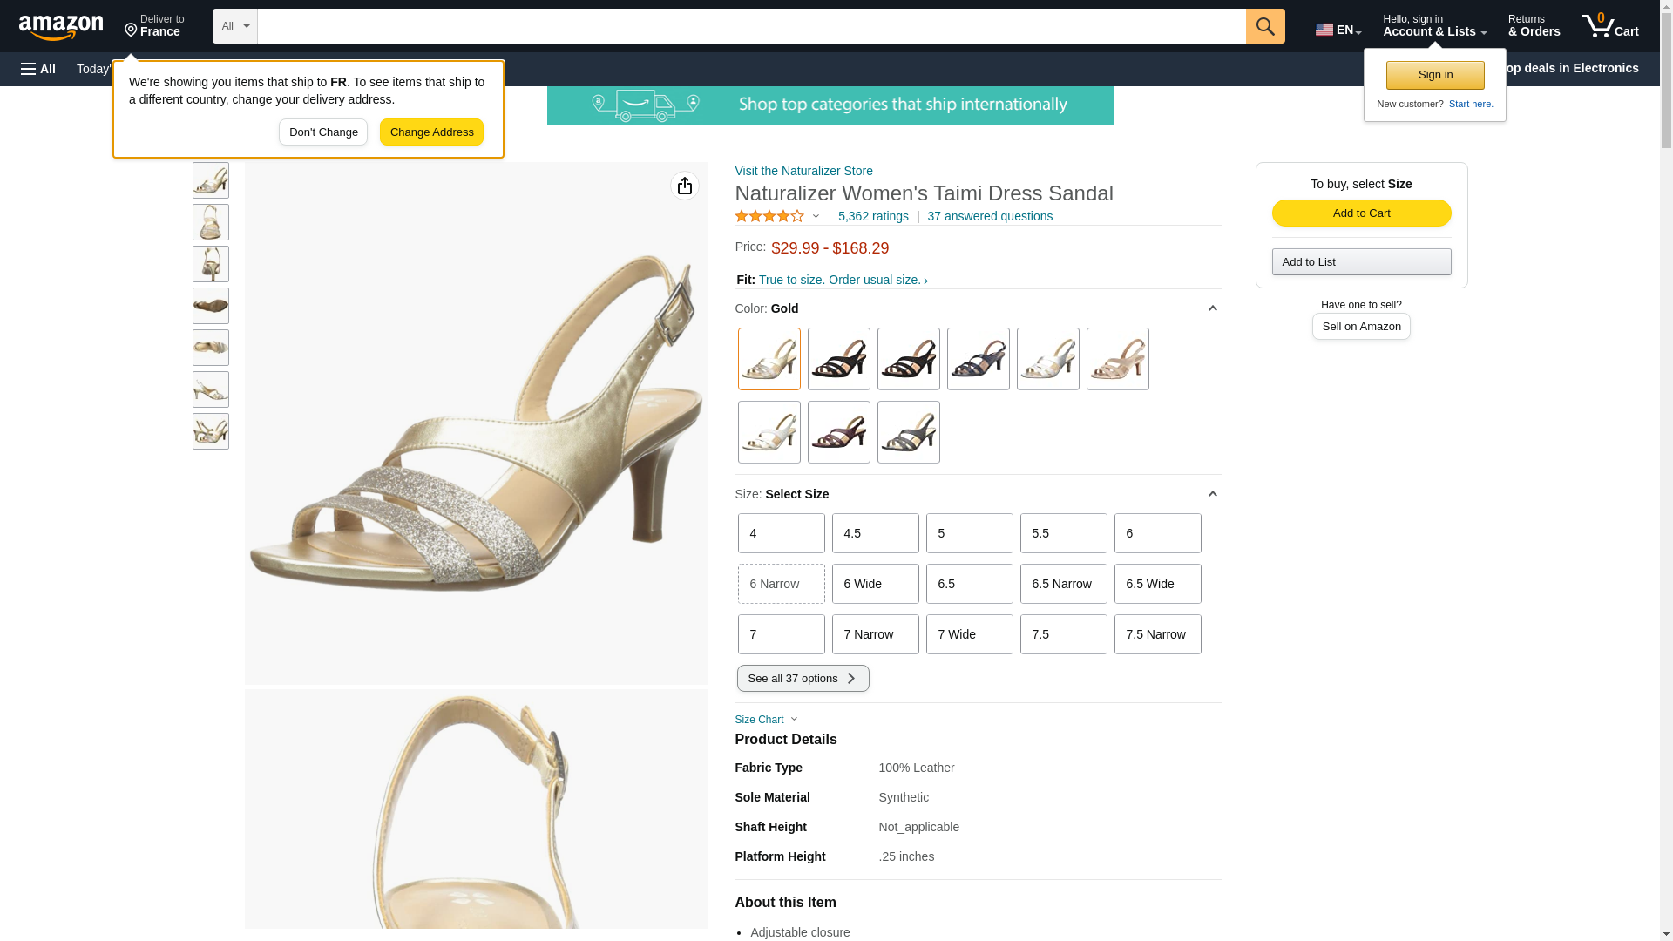Open the 37 answered questions link

click(989, 216)
